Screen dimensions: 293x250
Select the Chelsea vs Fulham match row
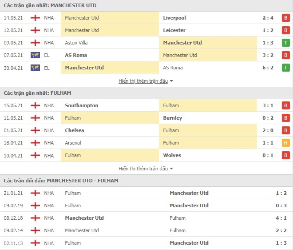[x=146, y=130]
